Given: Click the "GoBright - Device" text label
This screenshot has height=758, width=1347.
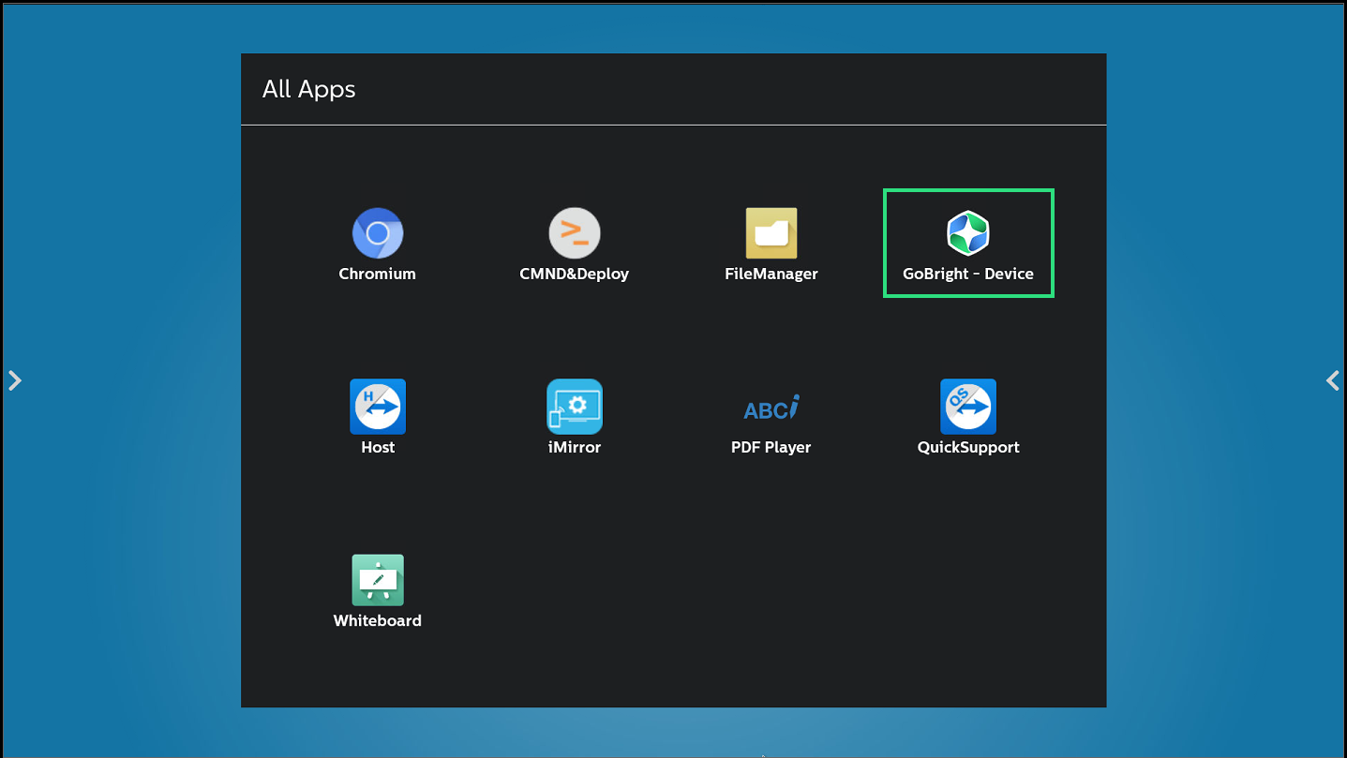Looking at the screenshot, I should [x=968, y=274].
